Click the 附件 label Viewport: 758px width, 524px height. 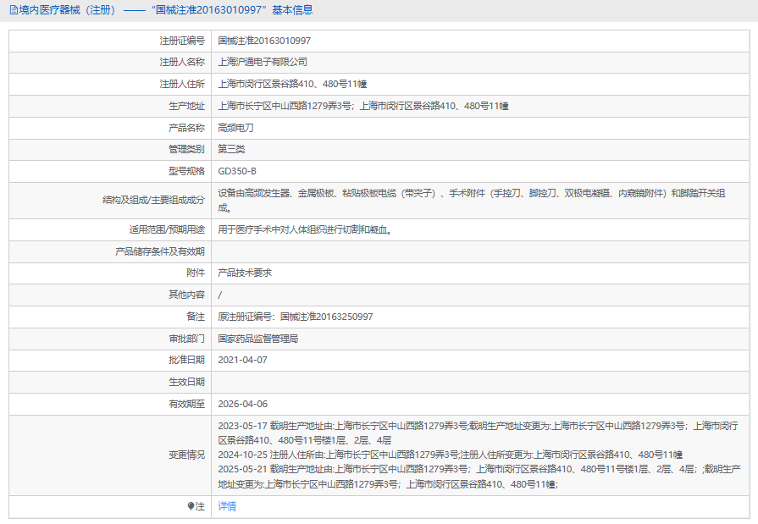pos(196,273)
